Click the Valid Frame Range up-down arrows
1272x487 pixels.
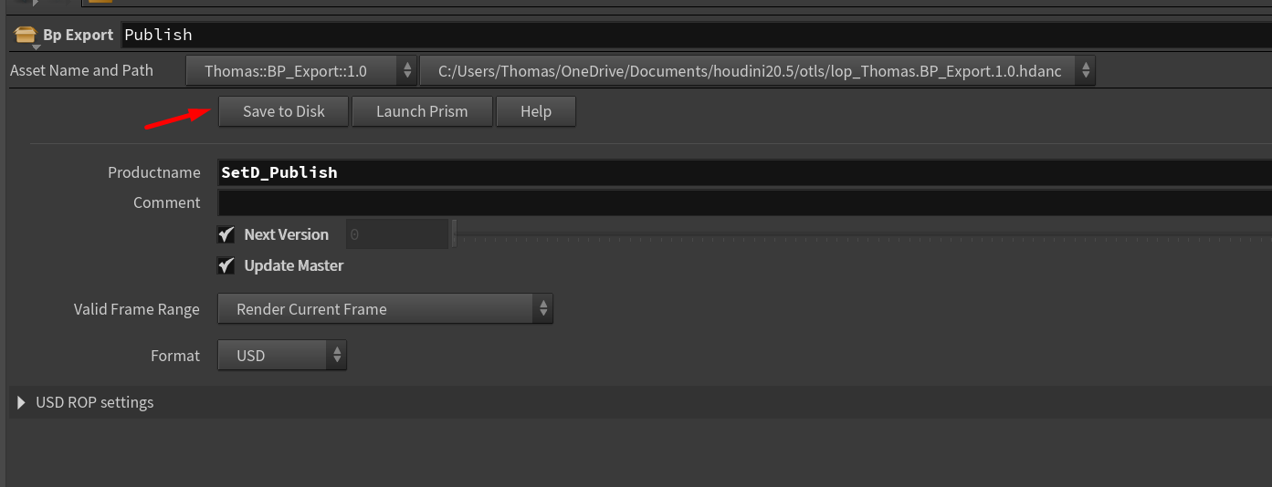(542, 309)
